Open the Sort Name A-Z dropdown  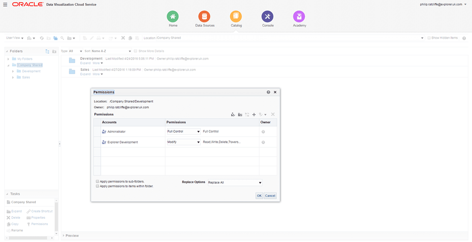coord(111,51)
